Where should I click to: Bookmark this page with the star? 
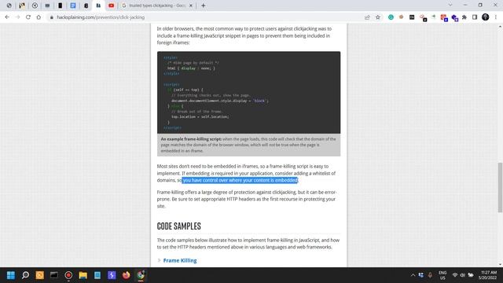(x=378, y=17)
